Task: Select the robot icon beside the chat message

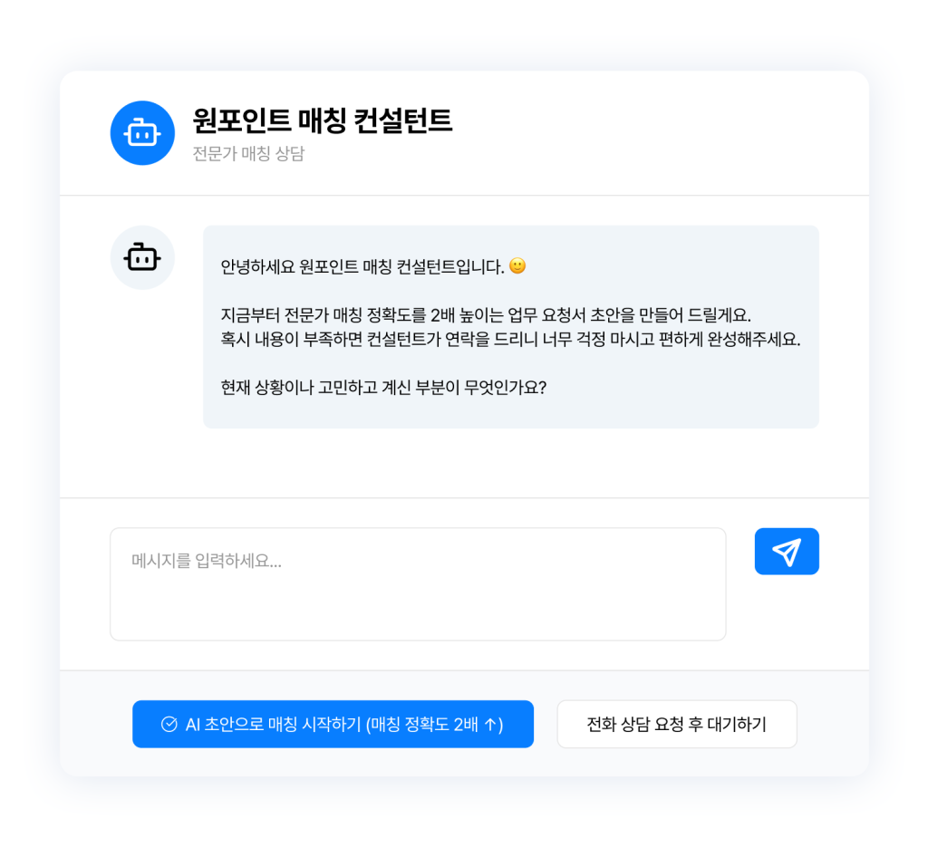Action: point(142,257)
